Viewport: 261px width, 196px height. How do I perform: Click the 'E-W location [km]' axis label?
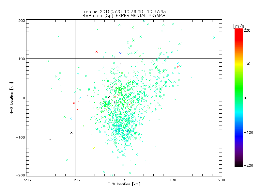[x=124, y=184]
